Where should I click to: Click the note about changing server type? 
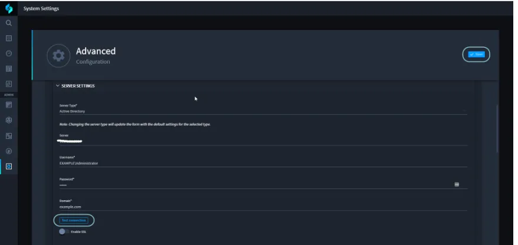135,124
